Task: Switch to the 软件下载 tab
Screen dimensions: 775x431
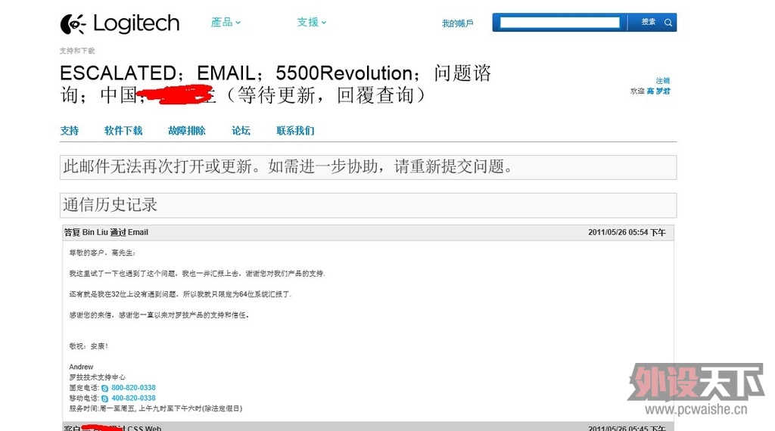Action: (123, 131)
